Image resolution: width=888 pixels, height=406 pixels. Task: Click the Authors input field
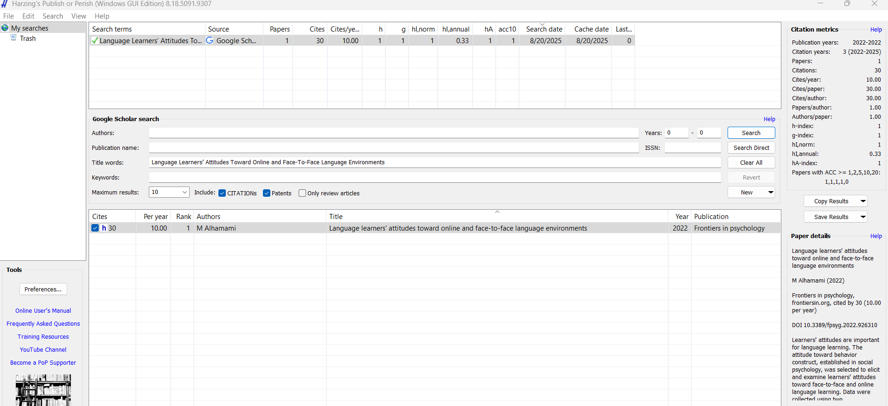coord(394,133)
